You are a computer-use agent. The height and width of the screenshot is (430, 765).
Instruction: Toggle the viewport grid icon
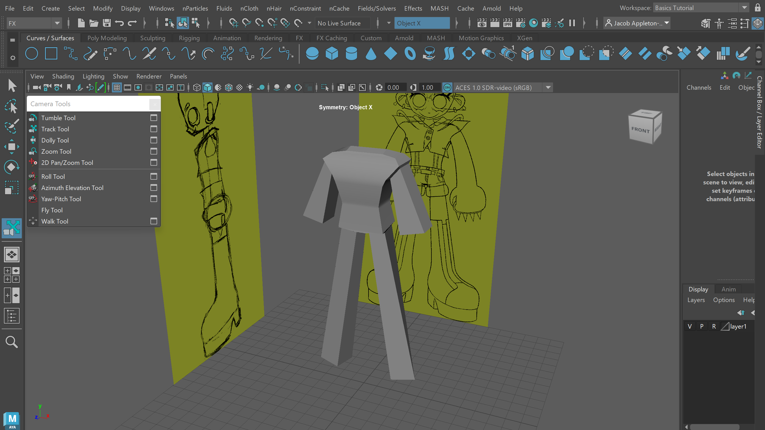pyautogui.click(x=117, y=87)
